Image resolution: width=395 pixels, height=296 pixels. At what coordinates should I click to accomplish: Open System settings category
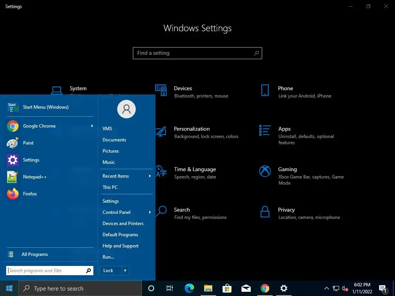(x=69, y=89)
